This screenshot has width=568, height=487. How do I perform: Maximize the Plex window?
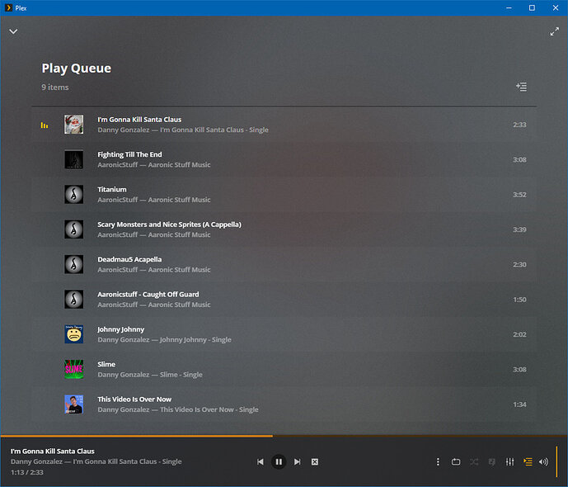tap(532, 7)
